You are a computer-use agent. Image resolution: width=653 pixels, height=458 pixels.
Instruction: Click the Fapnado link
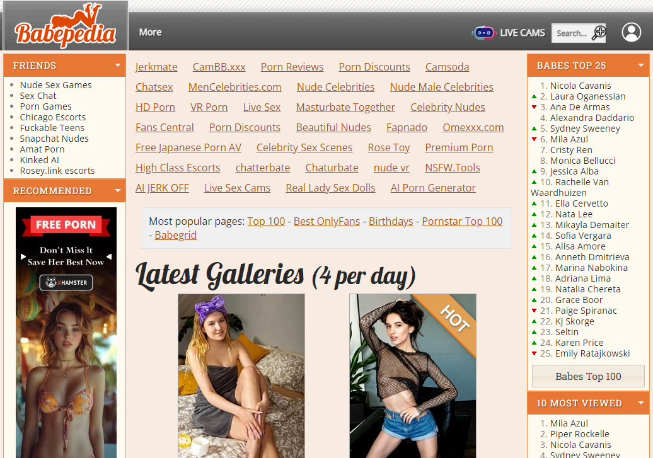407,127
